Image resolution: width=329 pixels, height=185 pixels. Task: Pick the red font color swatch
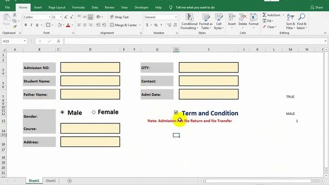[x=68, y=25]
